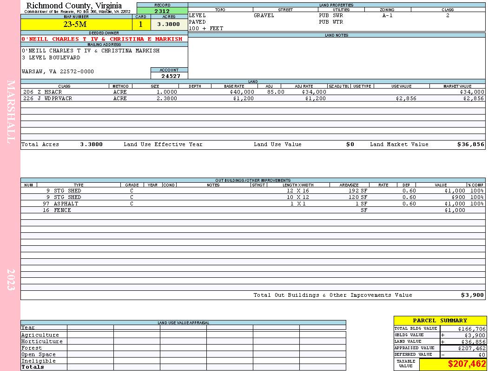Click the record number 2312
This screenshot has height=371, width=488.
(162, 11)
